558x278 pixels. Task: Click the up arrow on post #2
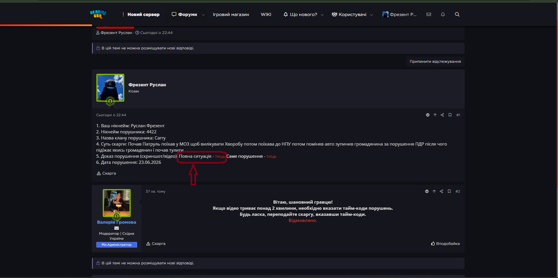[x=434, y=191]
